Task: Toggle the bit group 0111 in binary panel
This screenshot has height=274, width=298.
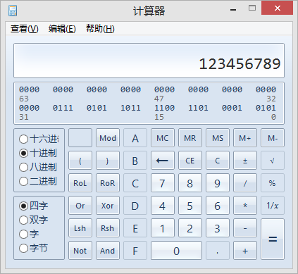Action: [x=63, y=108]
